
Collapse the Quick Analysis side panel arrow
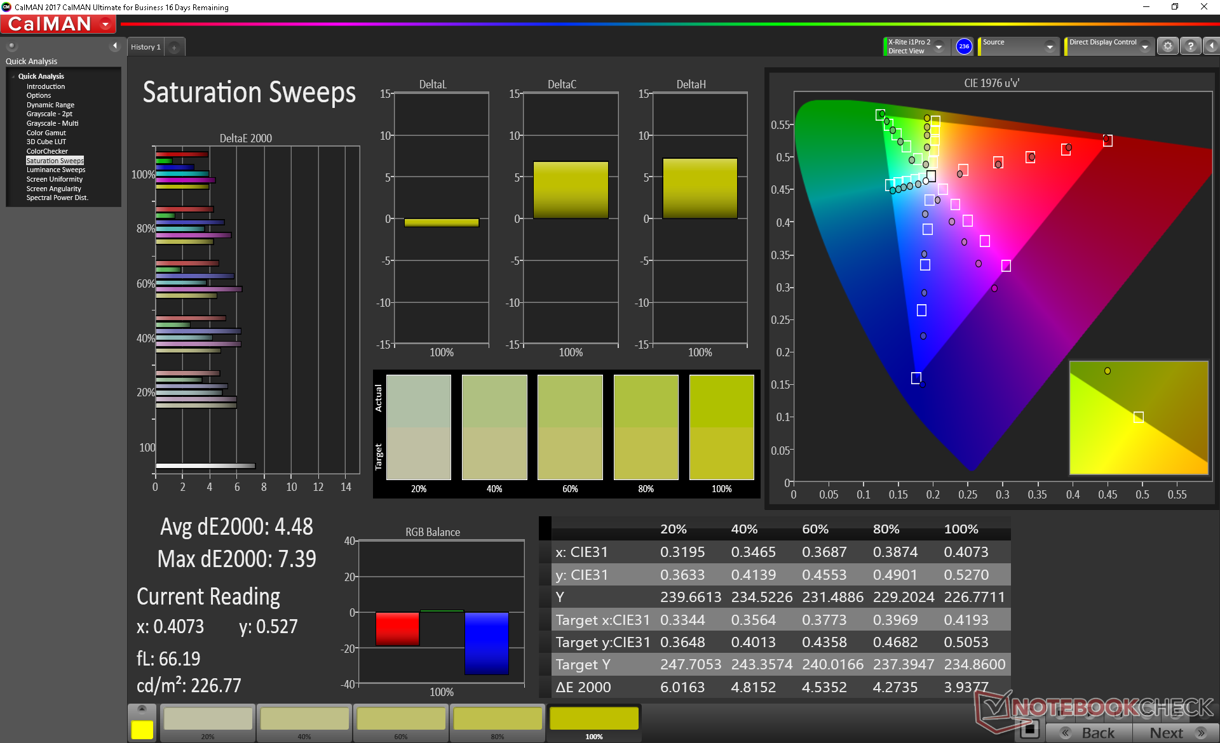(115, 46)
